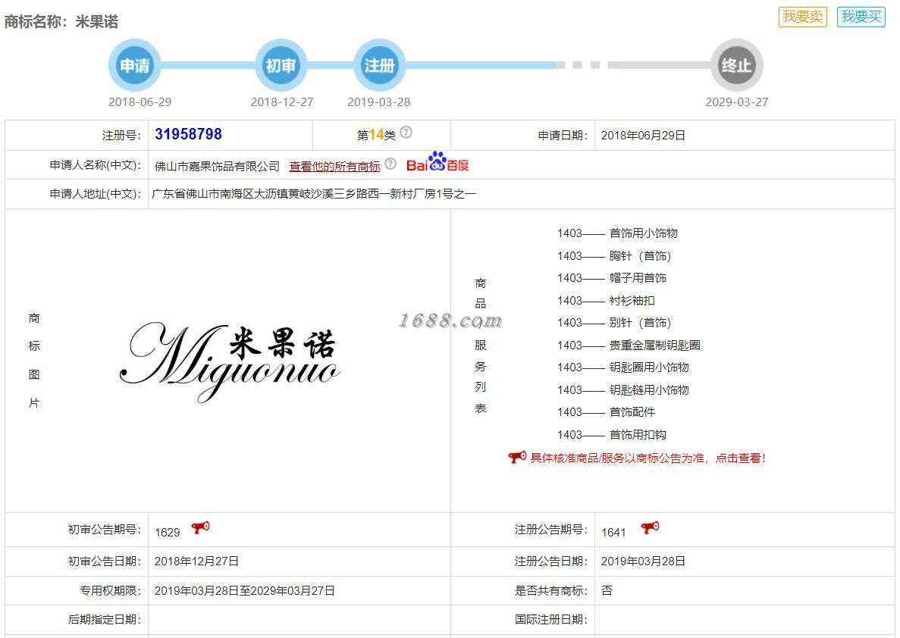Select the 注册 timeline step circle
Image resolution: width=900 pixels, height=638 pixels.
(x=379, y=65)
